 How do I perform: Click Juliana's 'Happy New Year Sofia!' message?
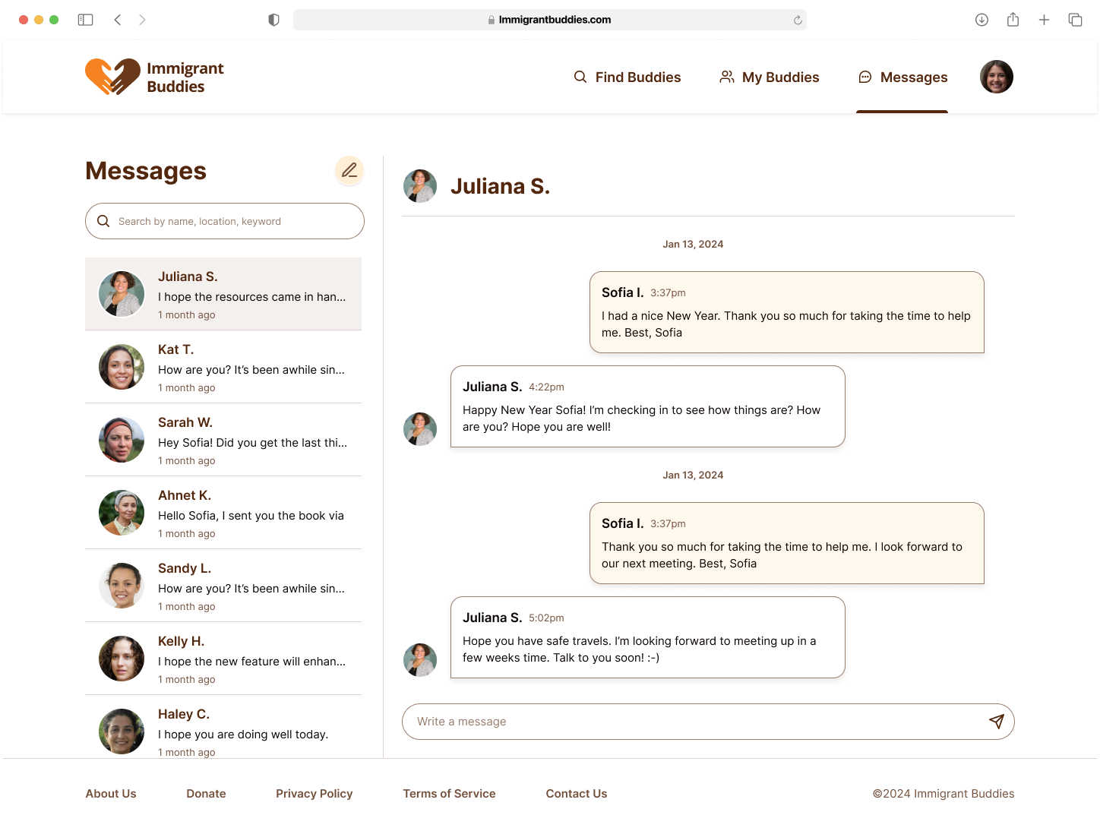pos(648,406)
